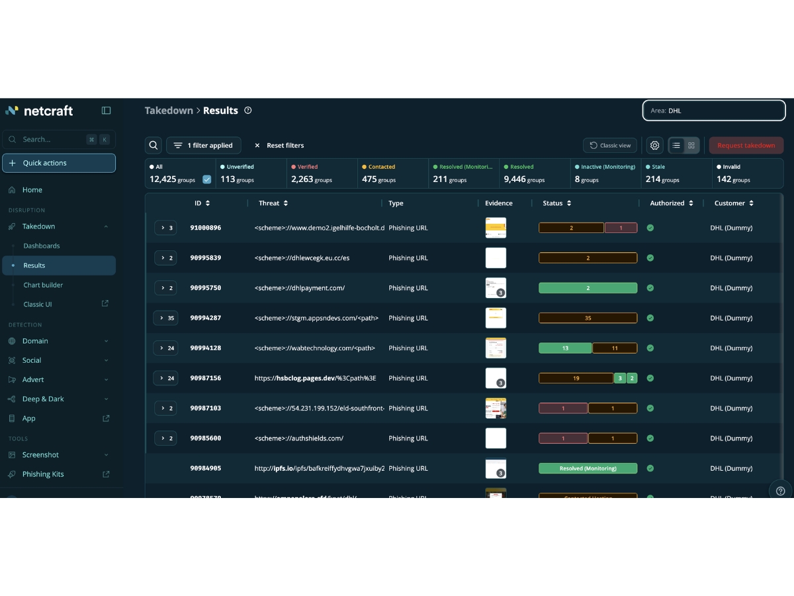794x596 pixels.
Task: Filter by Unverified 113 groups tab
Action: point(251,174)
